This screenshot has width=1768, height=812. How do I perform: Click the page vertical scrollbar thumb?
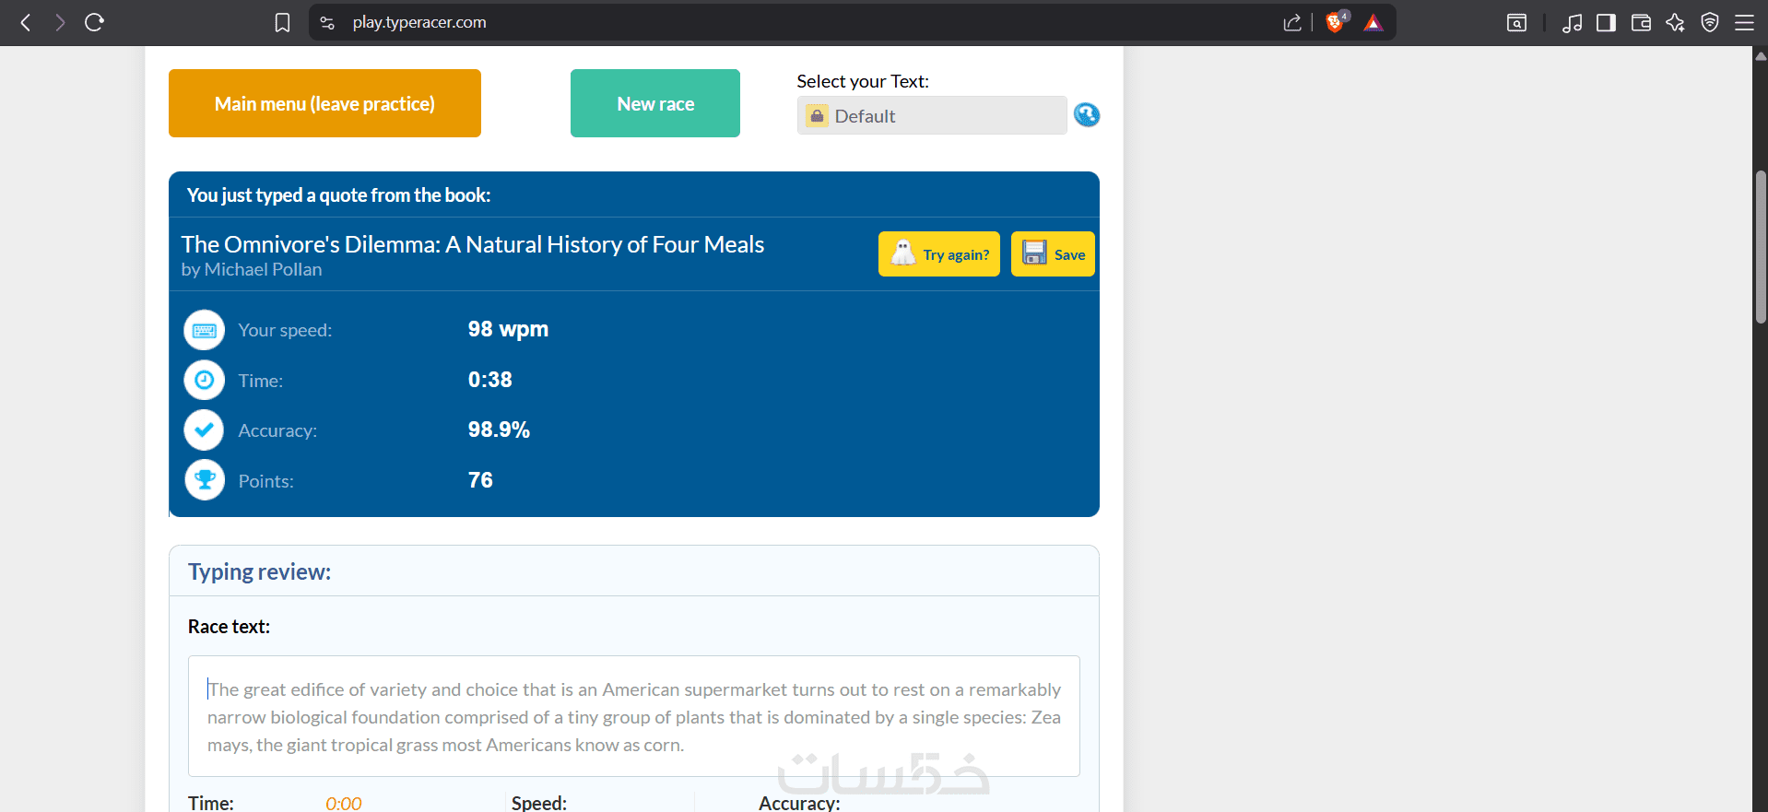click(x=1761, y=247)
